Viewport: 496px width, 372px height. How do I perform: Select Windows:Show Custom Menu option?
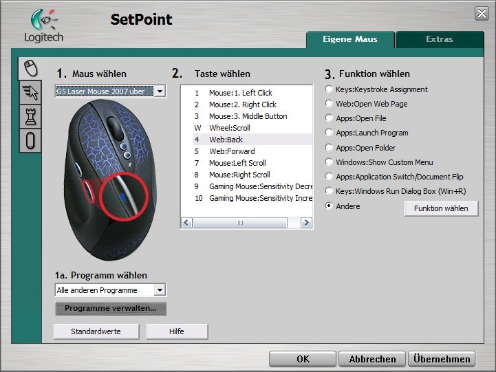[x=379, y=162]
